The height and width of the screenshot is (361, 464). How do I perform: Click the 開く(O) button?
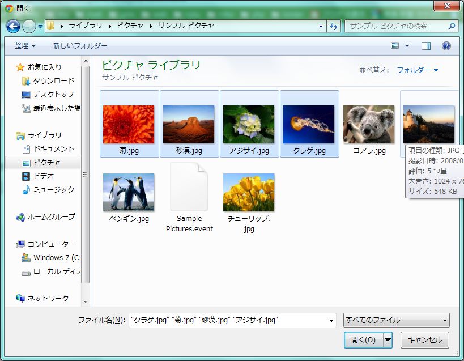(364, 340)
